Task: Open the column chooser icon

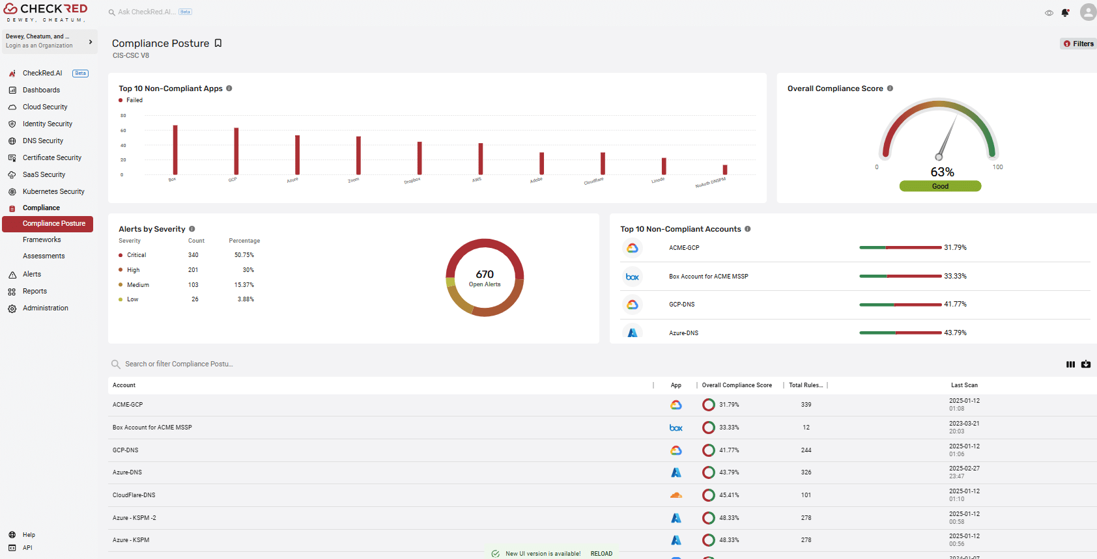Action: click(x=1070, y=364)
